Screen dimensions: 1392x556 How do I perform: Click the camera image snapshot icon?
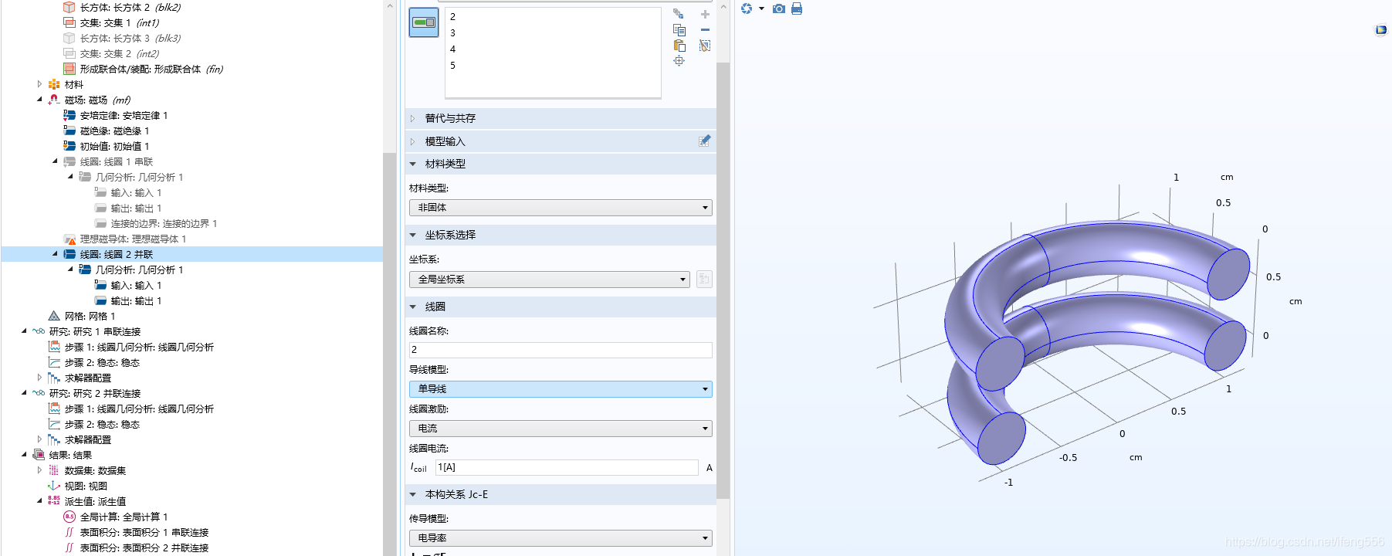779,8
